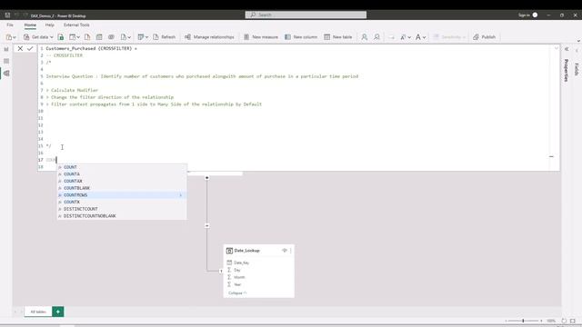
Task: Click the title bar Search box
Action: 306,15
